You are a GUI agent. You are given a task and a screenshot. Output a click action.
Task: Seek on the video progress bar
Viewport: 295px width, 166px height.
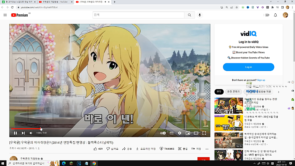[110, 129]
